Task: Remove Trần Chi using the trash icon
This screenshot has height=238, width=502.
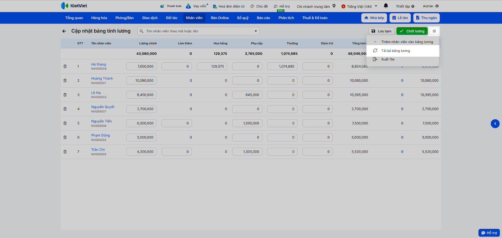Action: pos(65,152)
